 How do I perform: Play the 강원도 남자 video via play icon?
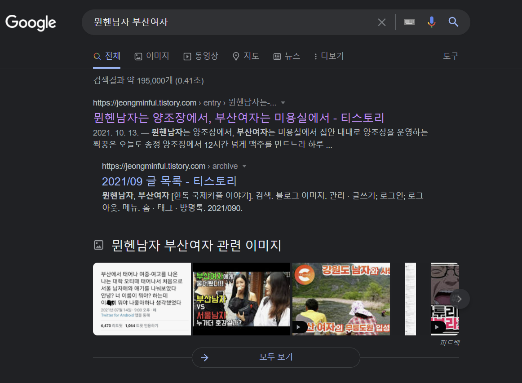pyautogui.click(x=299, y=327)
